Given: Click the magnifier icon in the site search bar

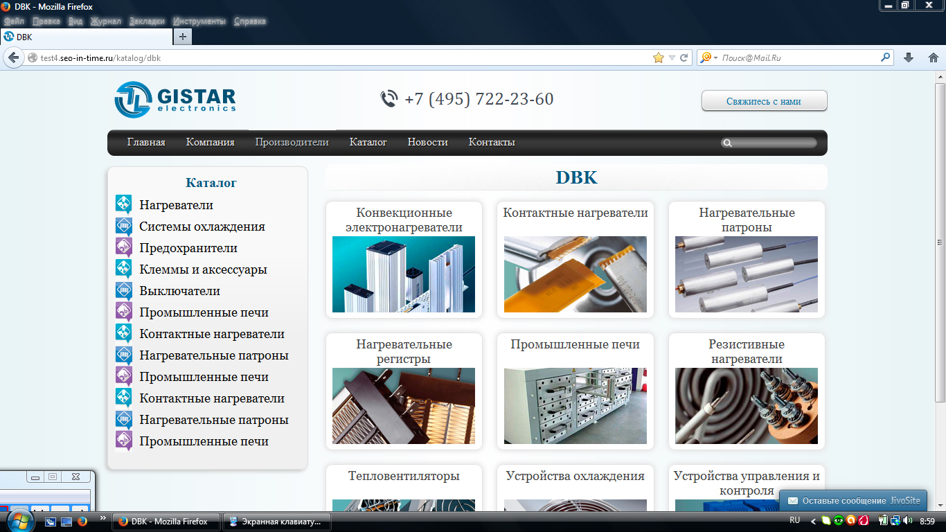Looking at the screenshot, I should [x=728, y=142].
